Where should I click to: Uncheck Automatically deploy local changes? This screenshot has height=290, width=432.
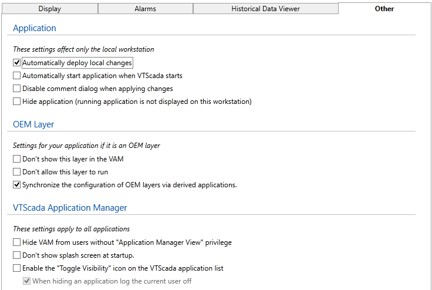click(x=16, y=63)
